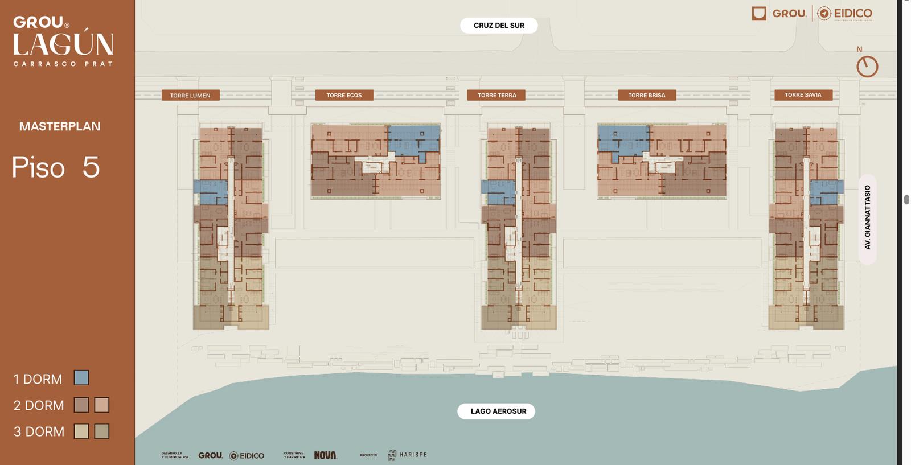
Task: Click the footer EIDICO logo
Action: coord(247,456)
